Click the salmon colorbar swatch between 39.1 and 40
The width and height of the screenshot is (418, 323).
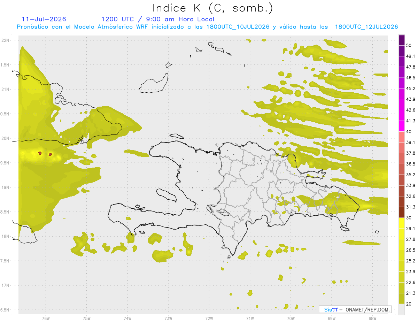point(402,137)
